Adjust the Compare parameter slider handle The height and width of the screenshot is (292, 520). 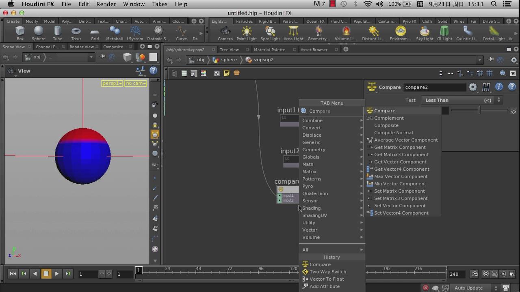coord(479,110)
